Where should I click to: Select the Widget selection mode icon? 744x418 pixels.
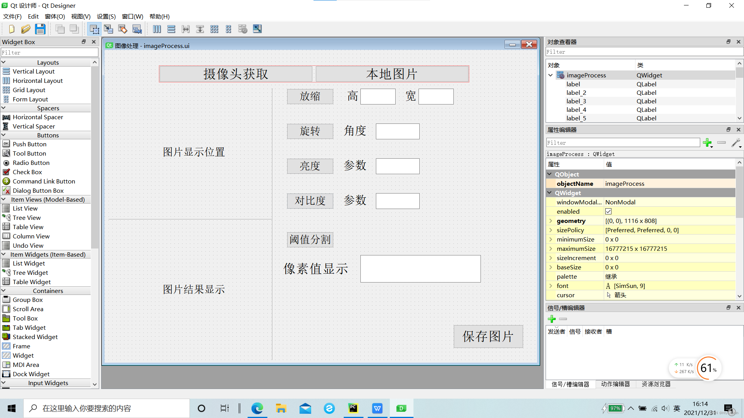coord(93,29)
